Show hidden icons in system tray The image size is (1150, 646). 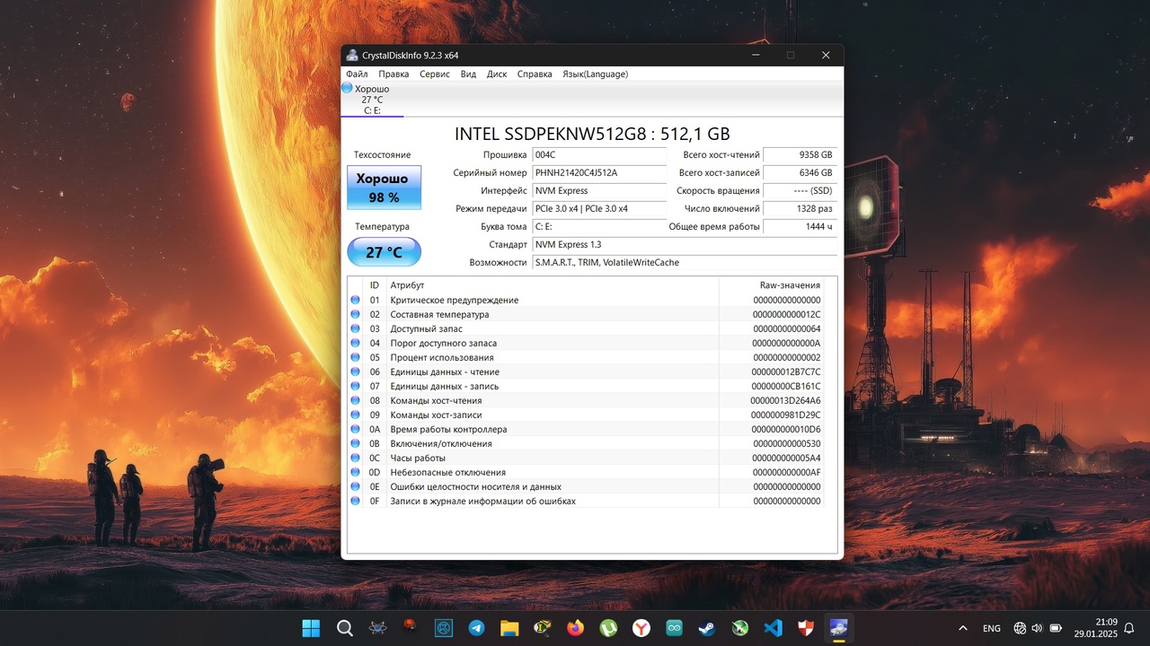coord(963,628)
